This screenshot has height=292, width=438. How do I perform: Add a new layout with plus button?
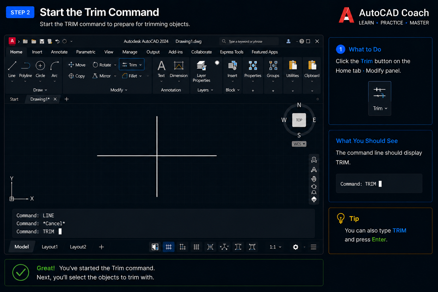[x=101, y=247]
